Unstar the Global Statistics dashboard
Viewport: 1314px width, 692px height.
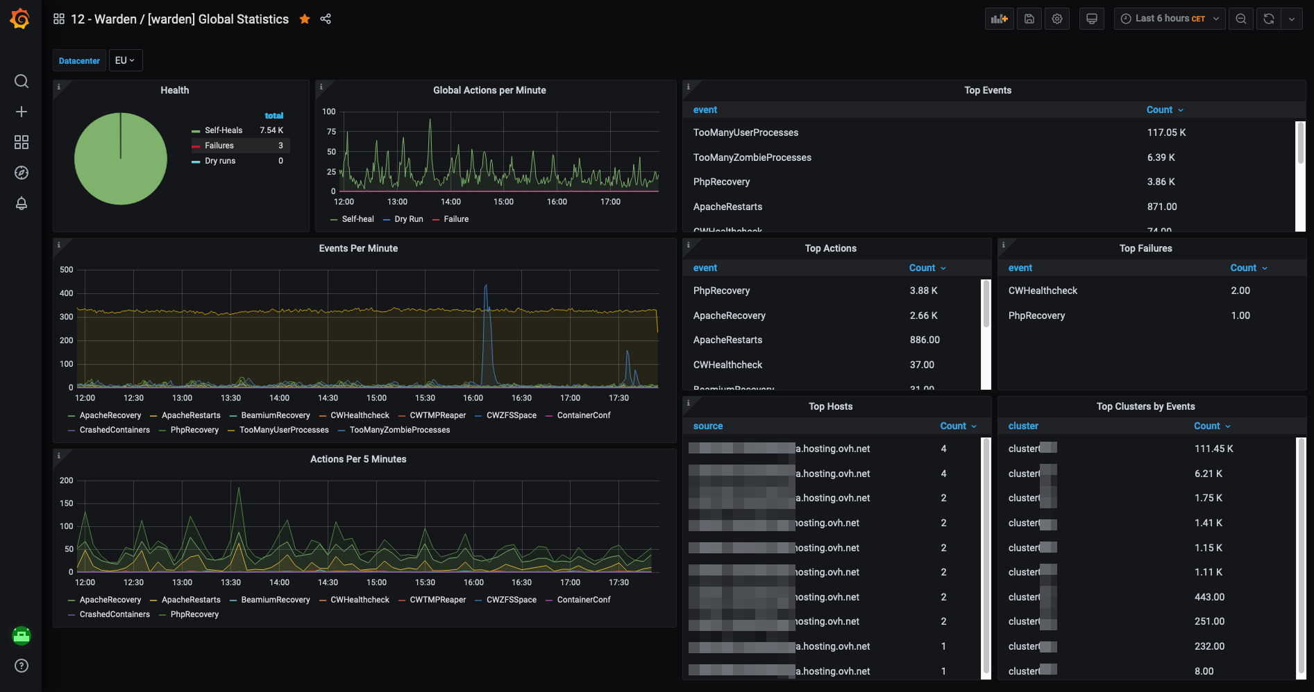(x=305, y=19)
